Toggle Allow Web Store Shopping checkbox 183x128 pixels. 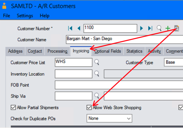(89, 108)
